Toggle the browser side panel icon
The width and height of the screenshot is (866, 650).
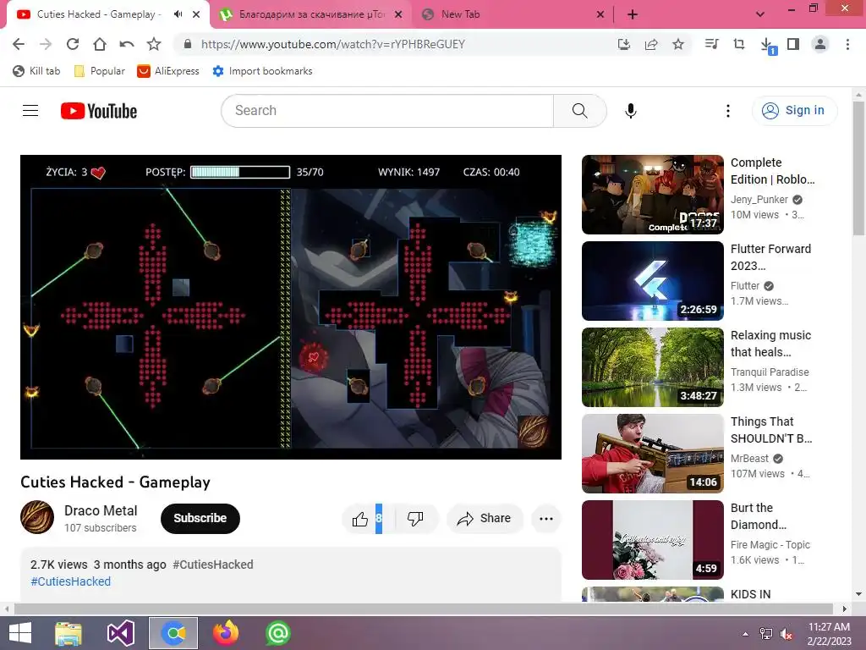coord(793,44)
